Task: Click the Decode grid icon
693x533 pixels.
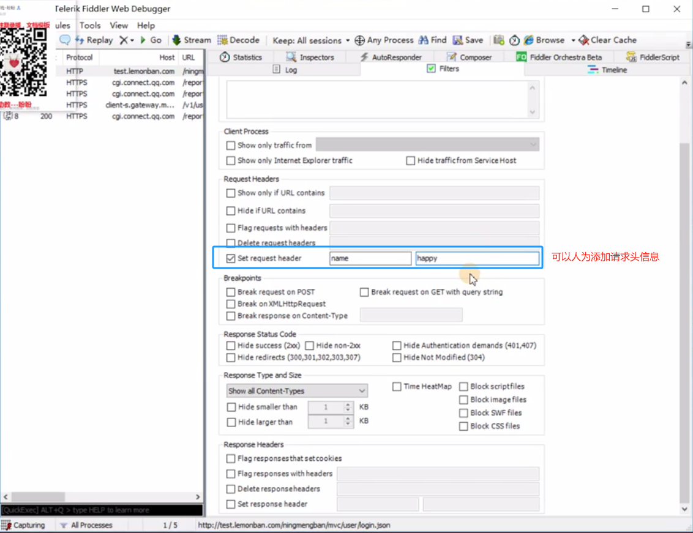Action: point(222,40)
